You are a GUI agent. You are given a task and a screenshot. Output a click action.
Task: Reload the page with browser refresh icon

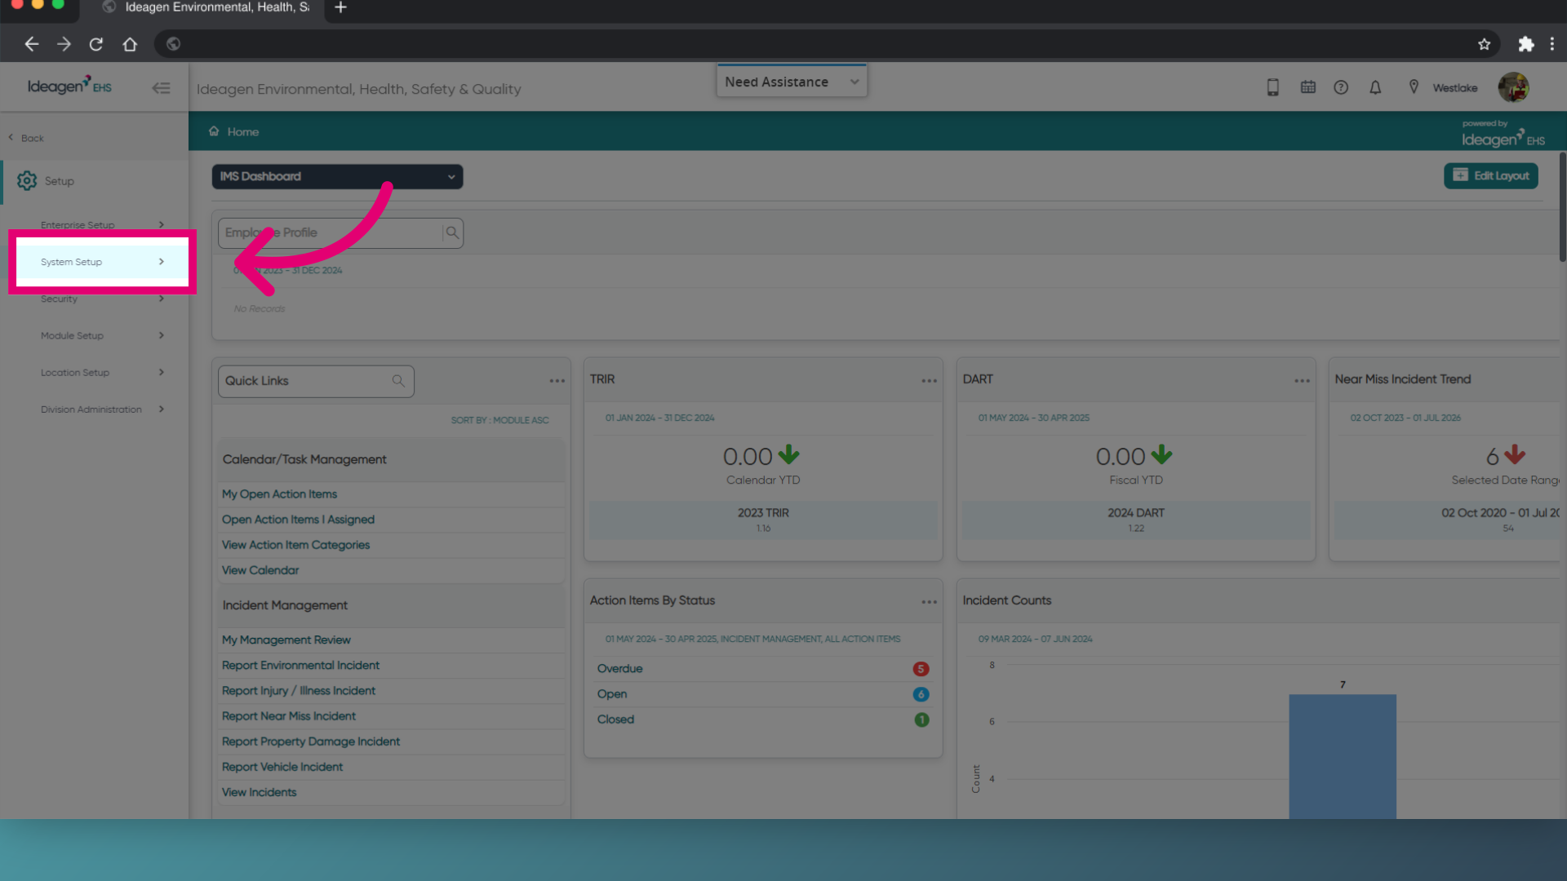[96, 44]
